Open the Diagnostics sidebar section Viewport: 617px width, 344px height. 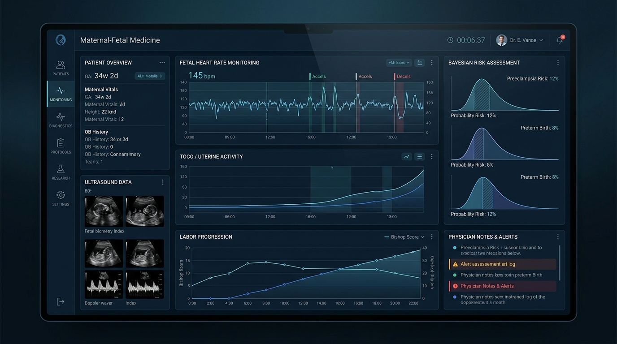click(61, 120)
